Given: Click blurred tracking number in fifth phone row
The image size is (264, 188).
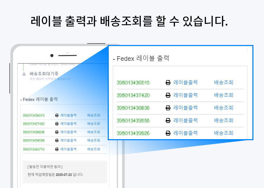Looking at the screenshot, I should (x=34, y=149).
